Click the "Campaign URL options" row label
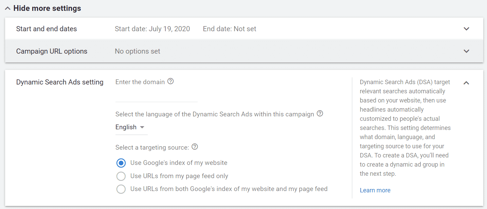This screenshot has width=487, height=209. click(x=52, y=51)
